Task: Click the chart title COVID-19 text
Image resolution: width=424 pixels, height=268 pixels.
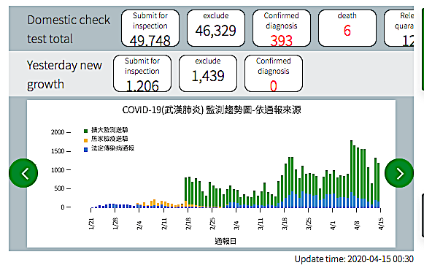Action: point(212,110)
